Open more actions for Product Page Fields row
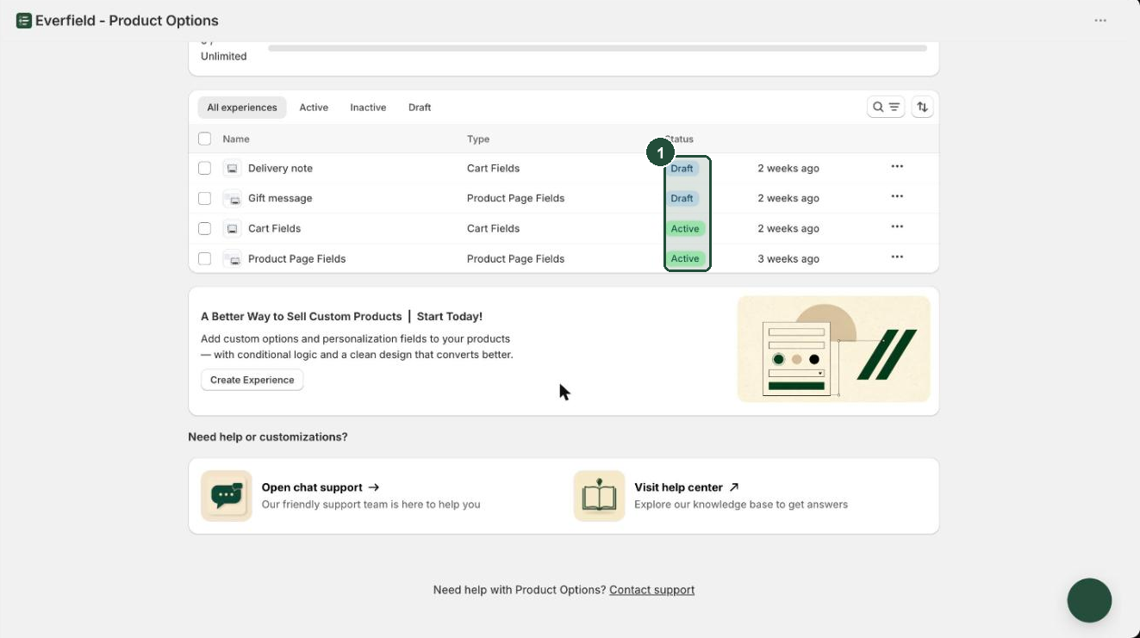 pyautogui.click(x=897, y=257)
